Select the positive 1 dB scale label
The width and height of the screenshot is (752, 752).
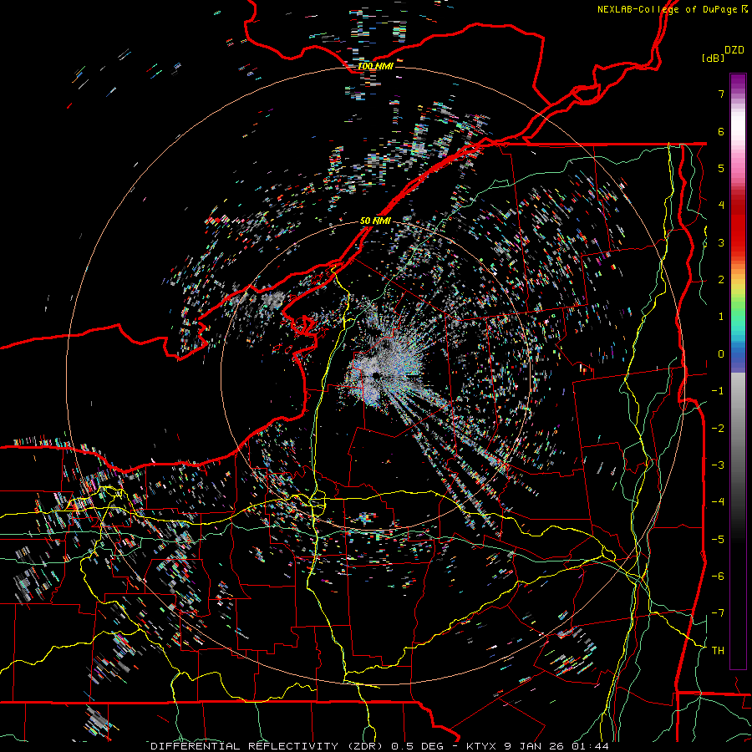pos(721,317)
